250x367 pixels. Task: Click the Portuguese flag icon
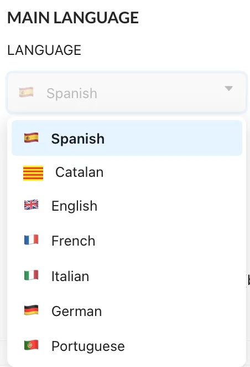pyautogui.click(x=32, y=345)
